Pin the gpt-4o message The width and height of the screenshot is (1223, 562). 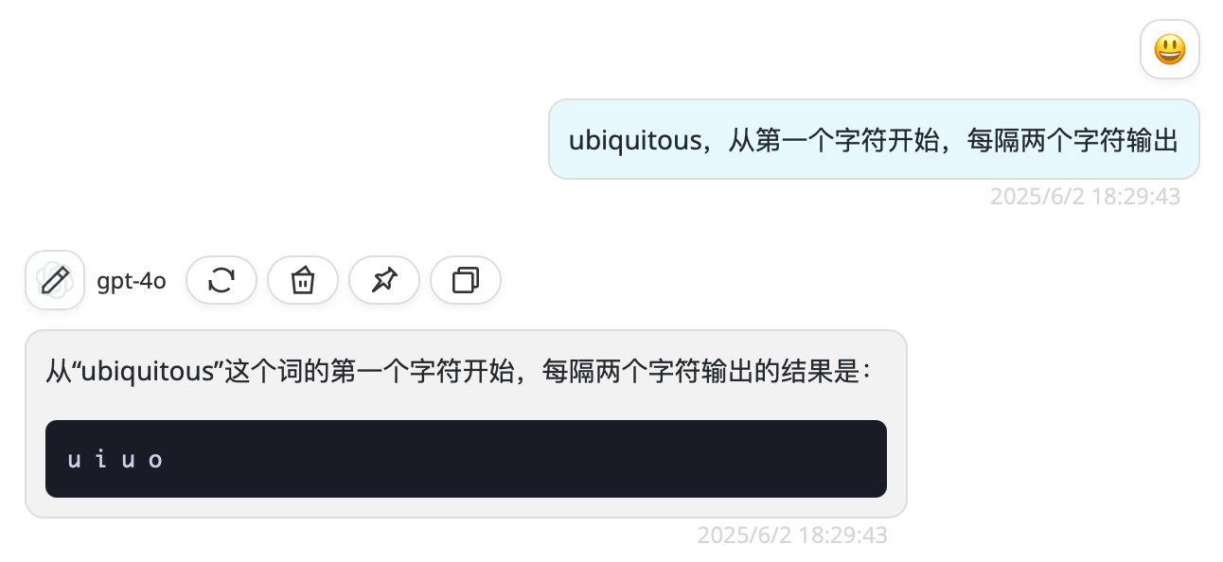tap(384, 280)
